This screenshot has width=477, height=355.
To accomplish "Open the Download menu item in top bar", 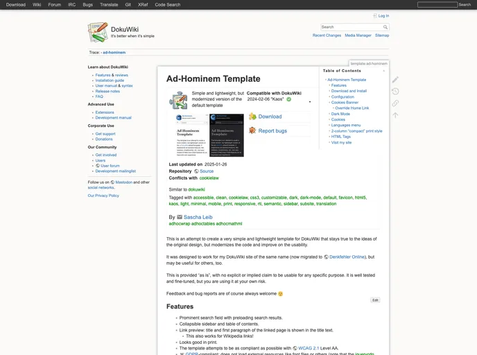I will point(16,5).
